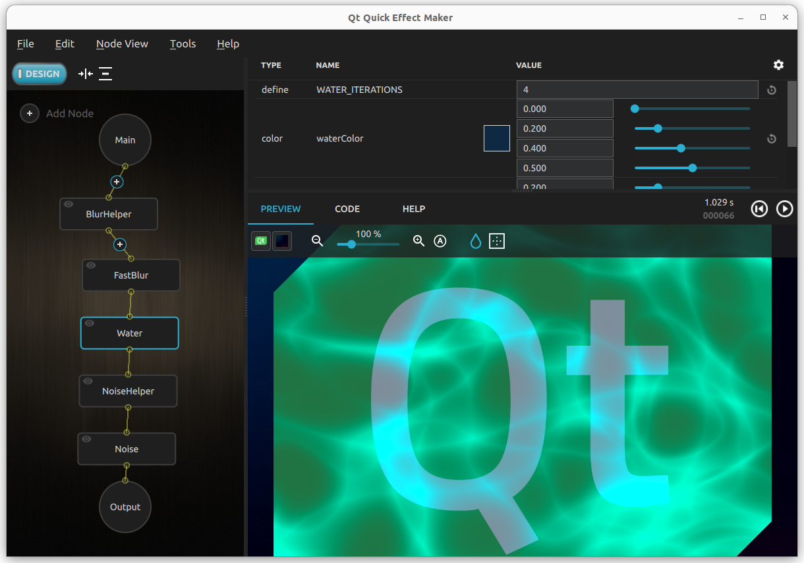This screenshot has width=804, height=563.
Task: Click the auto-fit zoom 'A' icon
Action: (440, 241)
